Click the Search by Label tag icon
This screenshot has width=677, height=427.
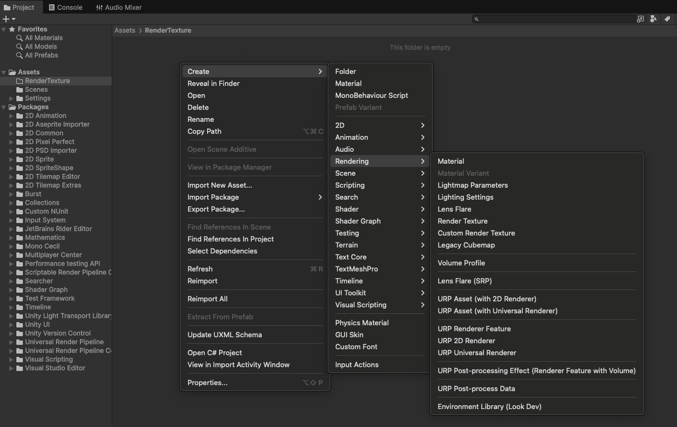667,19
